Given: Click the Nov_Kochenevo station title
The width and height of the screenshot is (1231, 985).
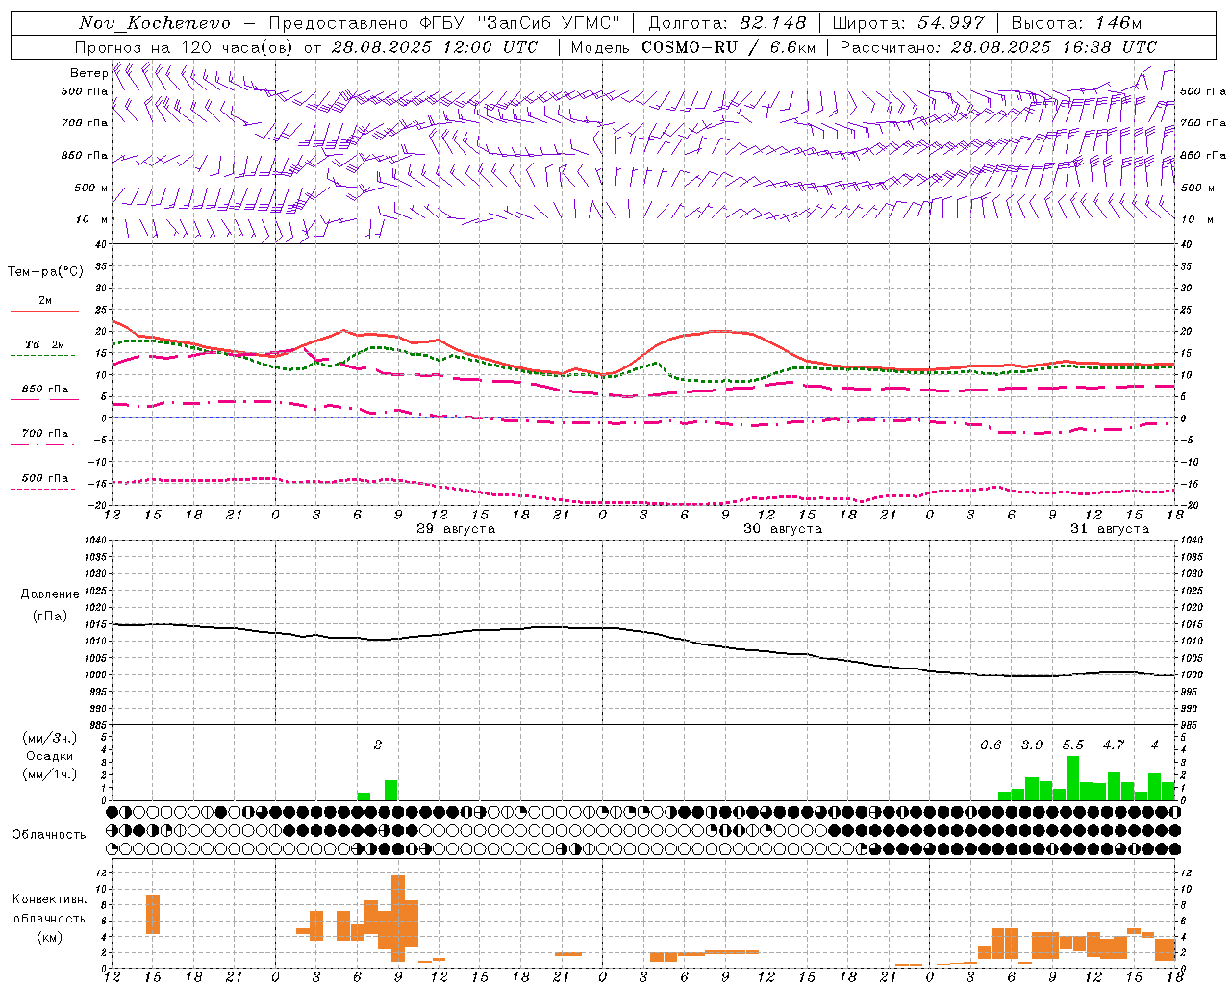Looking at the screenshot, I should pos(155,23).
